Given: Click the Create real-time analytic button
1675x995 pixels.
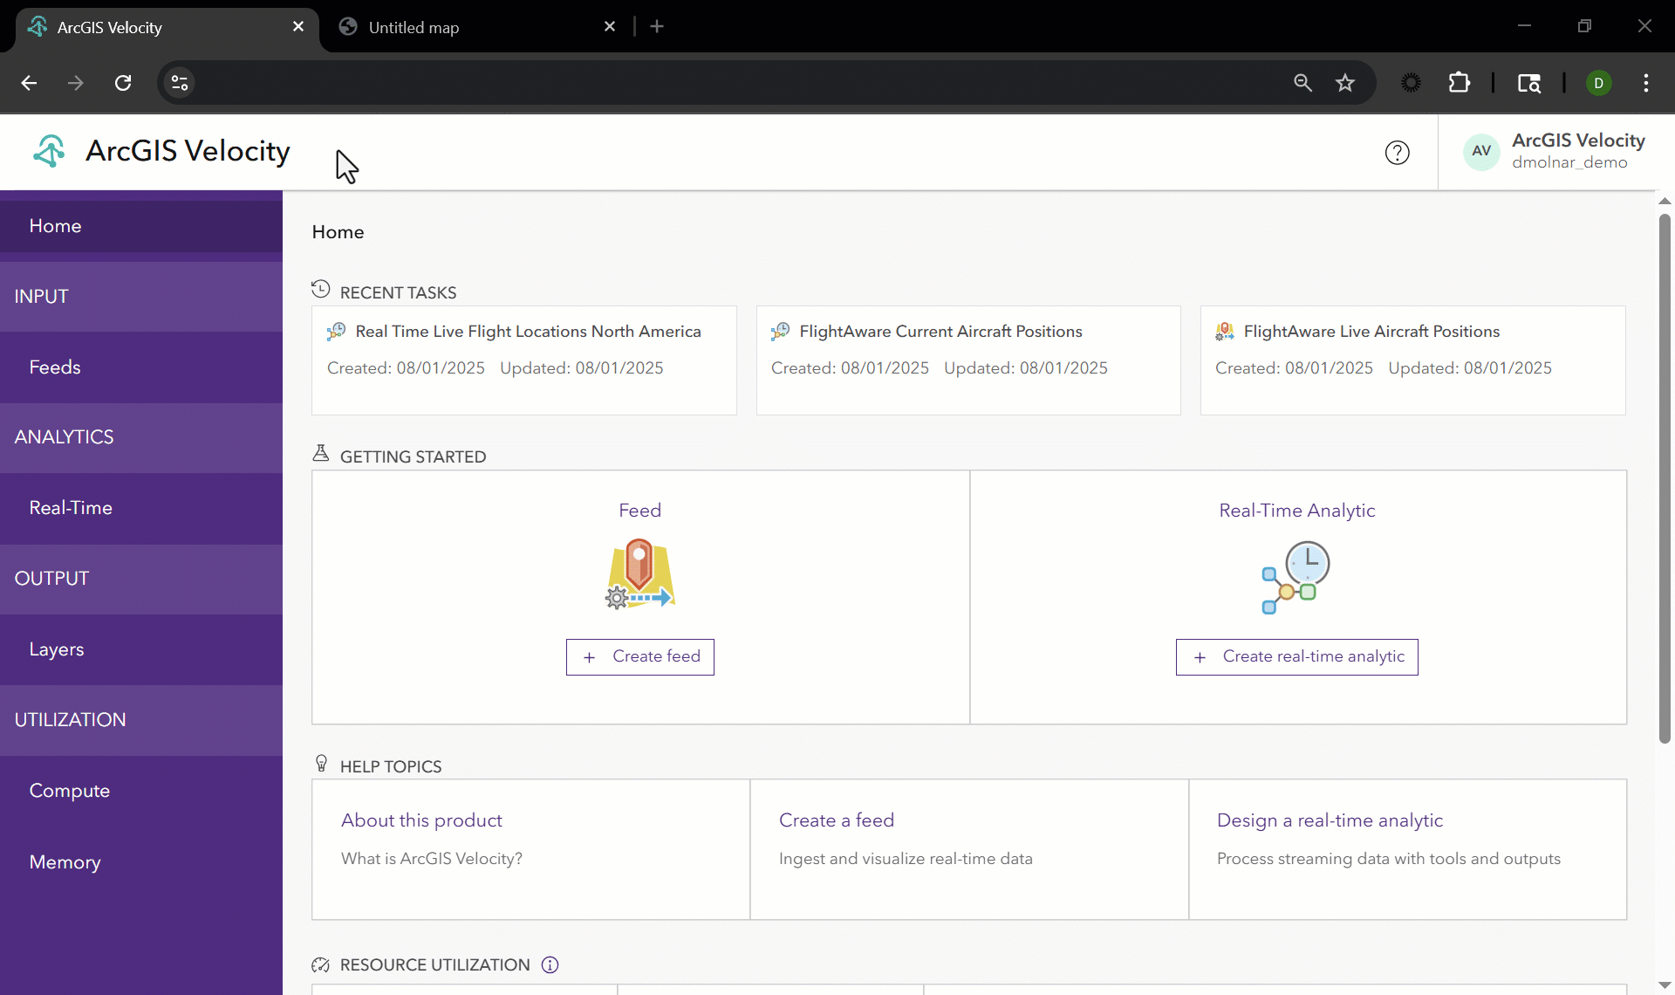Looking at the screenshot, I should pyautogui.click(x=1297, y=656).
